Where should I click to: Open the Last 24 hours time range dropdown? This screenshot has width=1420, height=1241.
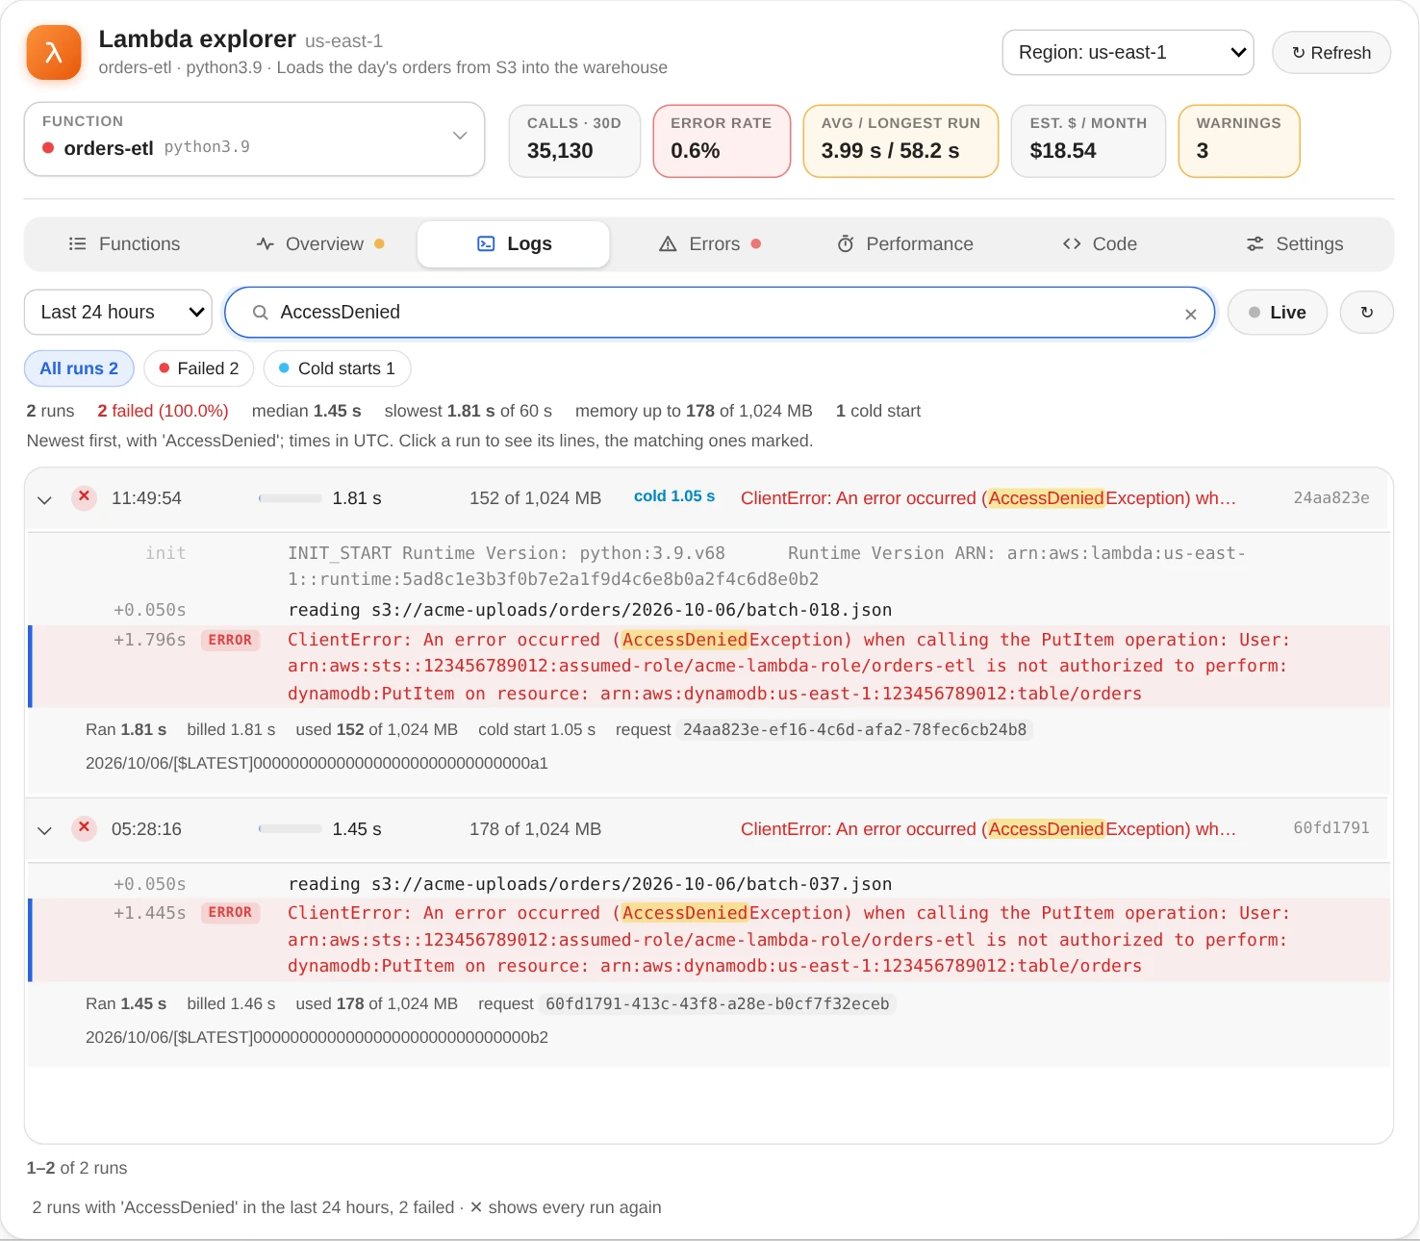click(118, 313)
